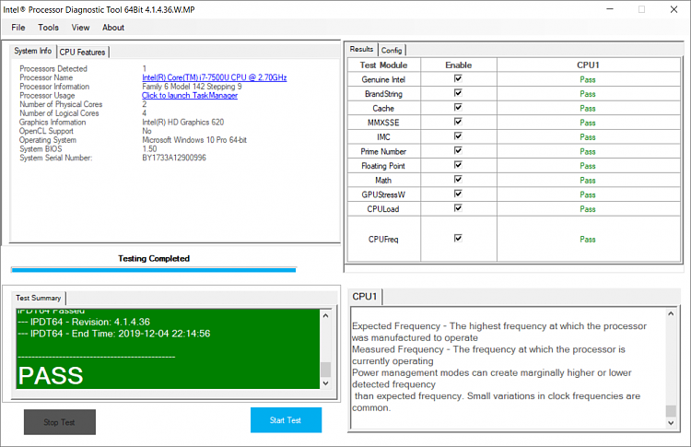Toggle the Cache enable checkbox

[x=458, y=107]
